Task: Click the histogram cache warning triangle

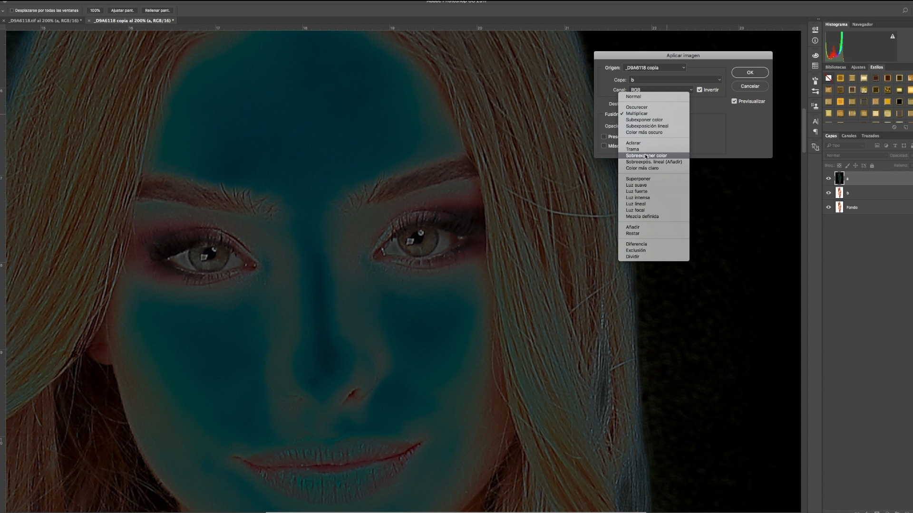Action: coord(893,36)
